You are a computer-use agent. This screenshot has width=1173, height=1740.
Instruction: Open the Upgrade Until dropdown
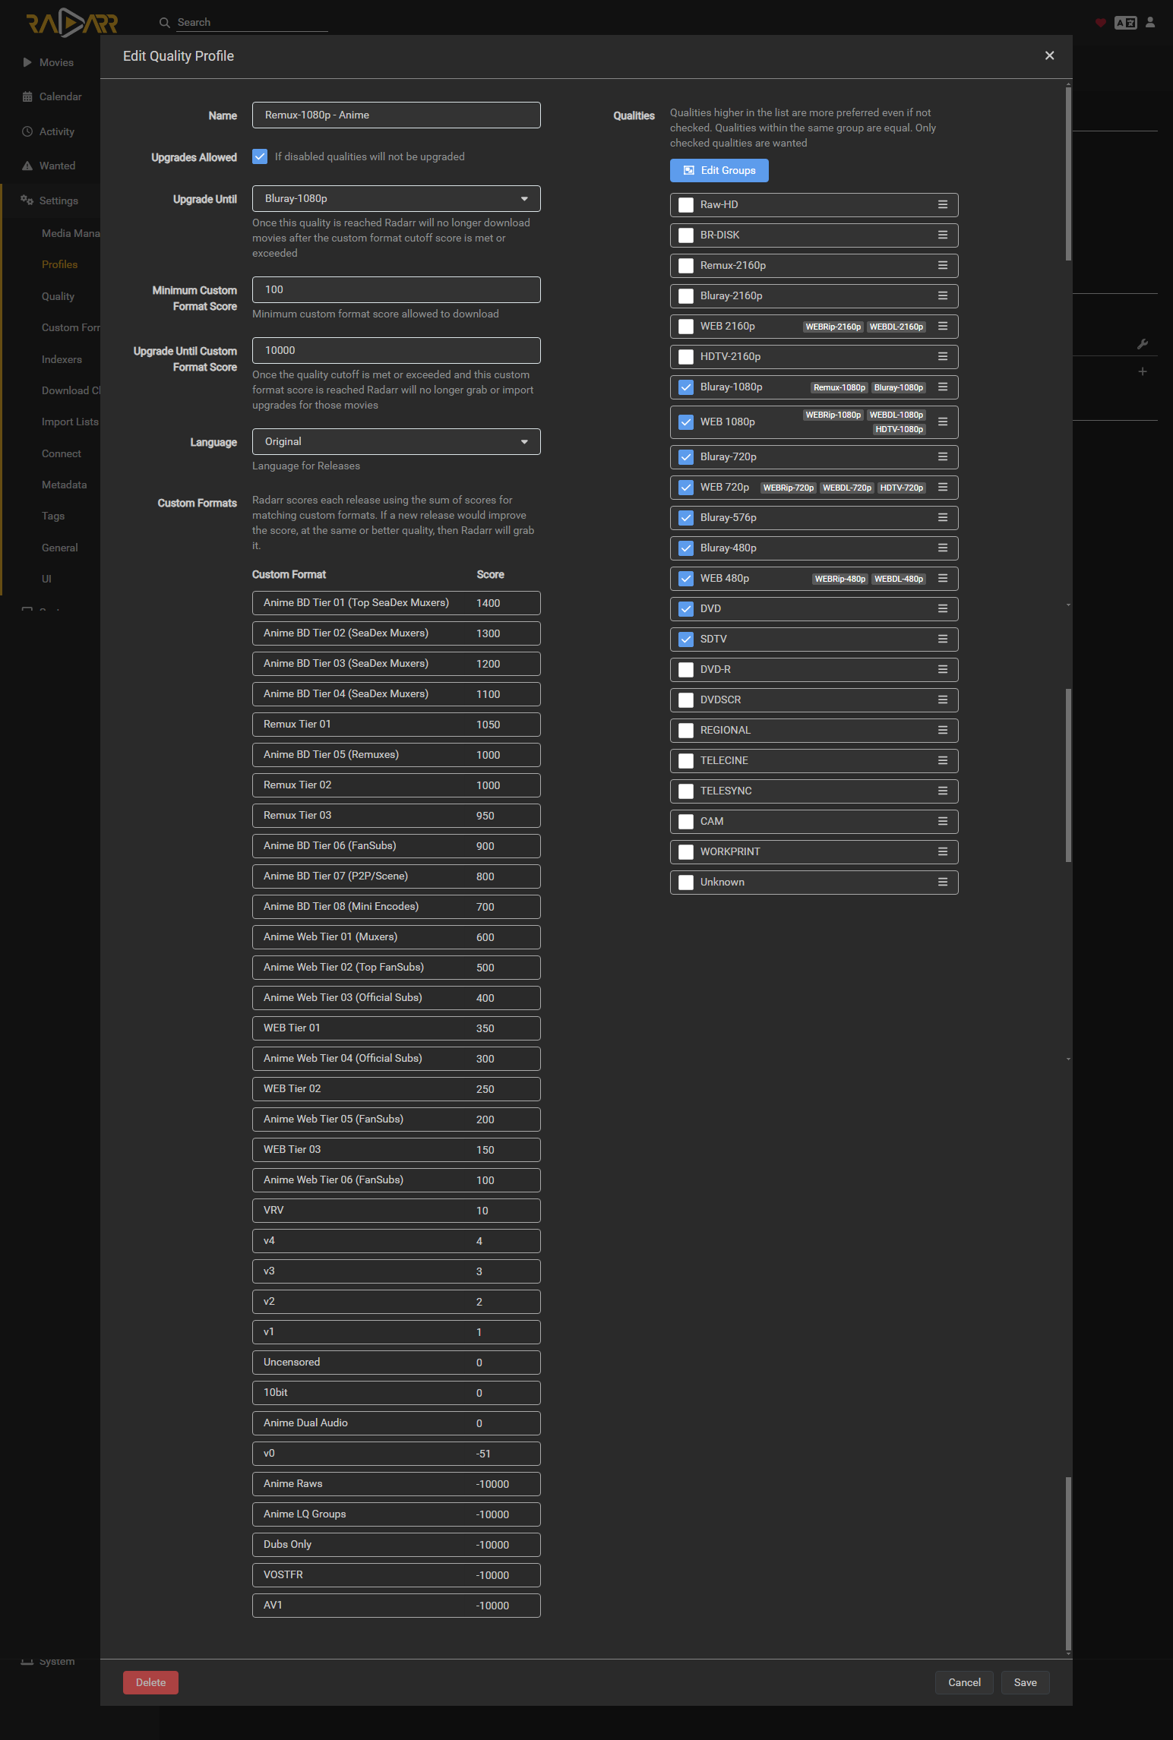coord(396,199)
